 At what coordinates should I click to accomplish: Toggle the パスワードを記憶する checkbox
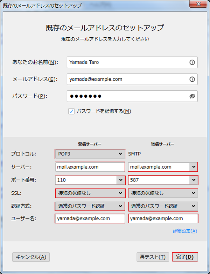71,111
